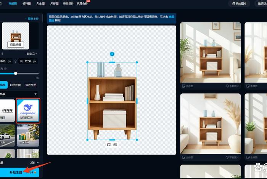This screenshot has height=179, width=267.
Task: Click the delete icon below the cabinet
Action: (109, 145)
